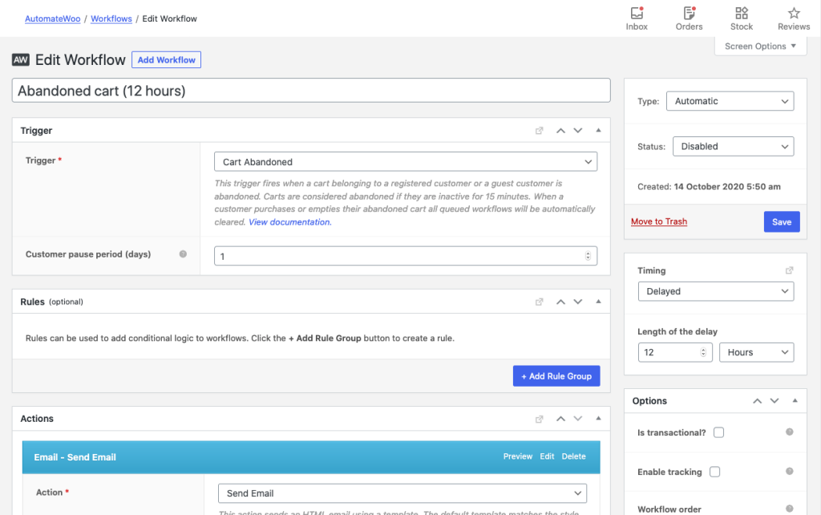Open the Stock icon
Image resolution: width=821 pixels, height=515 pixels.
741,14
